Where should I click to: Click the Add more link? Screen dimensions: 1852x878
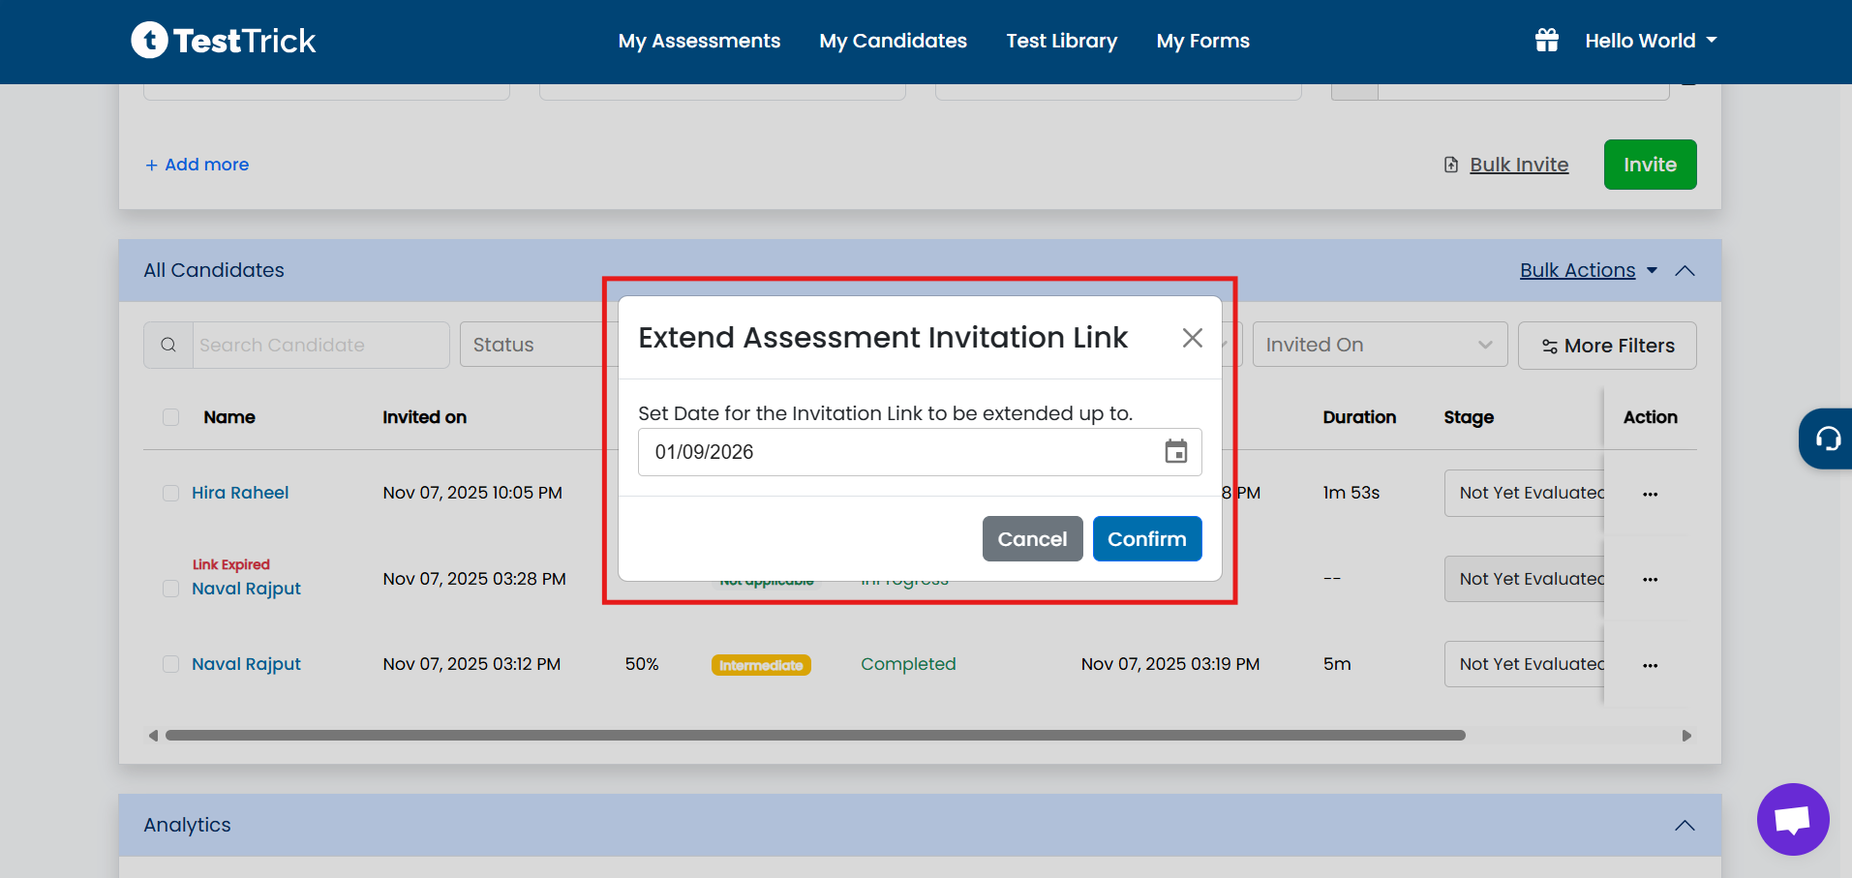tap(197, 165)
